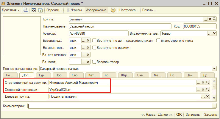This screenshot has height=119, width=220.
Task: Switch to the Штр... tab
Action: pyautogui.click(x=125, y=75)
